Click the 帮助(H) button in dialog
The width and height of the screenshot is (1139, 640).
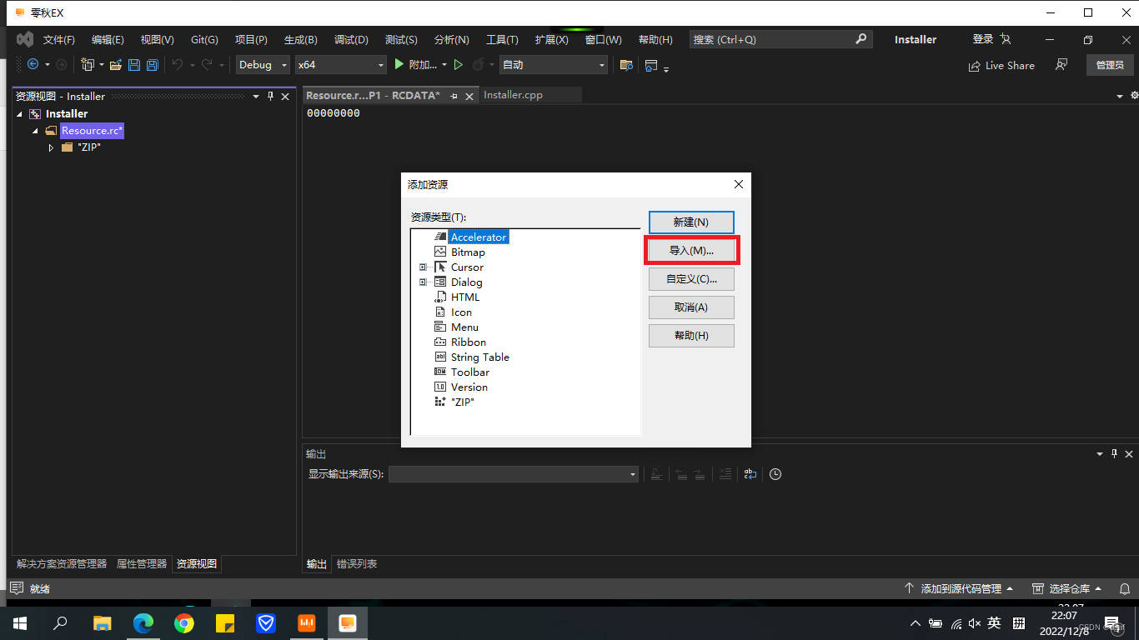(691, 336)
